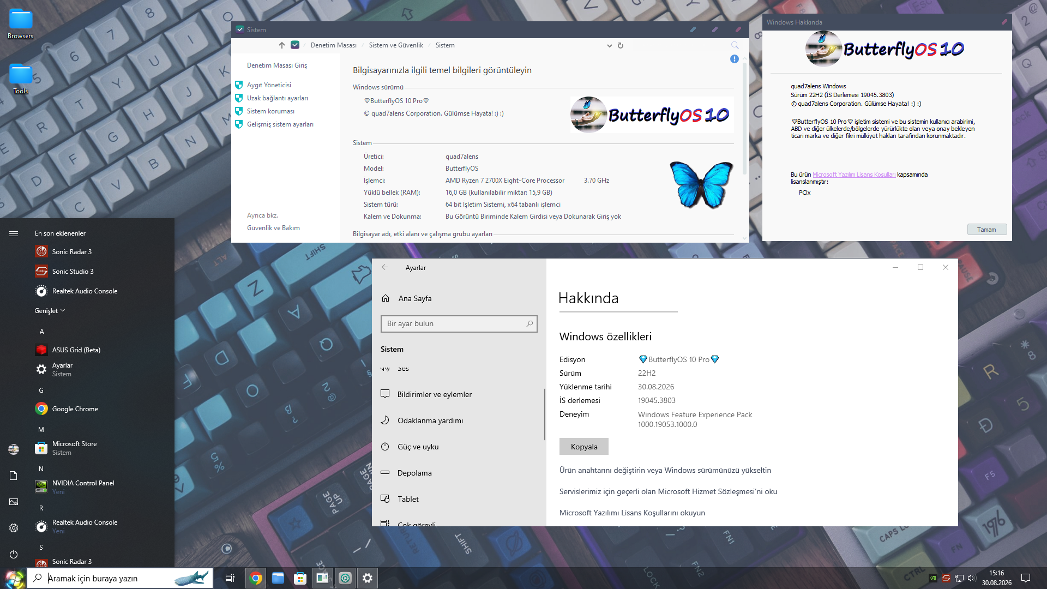Select Denetim Masası breadcrumb
Screen dimensions: 1047x589
(x=334, y=45)
